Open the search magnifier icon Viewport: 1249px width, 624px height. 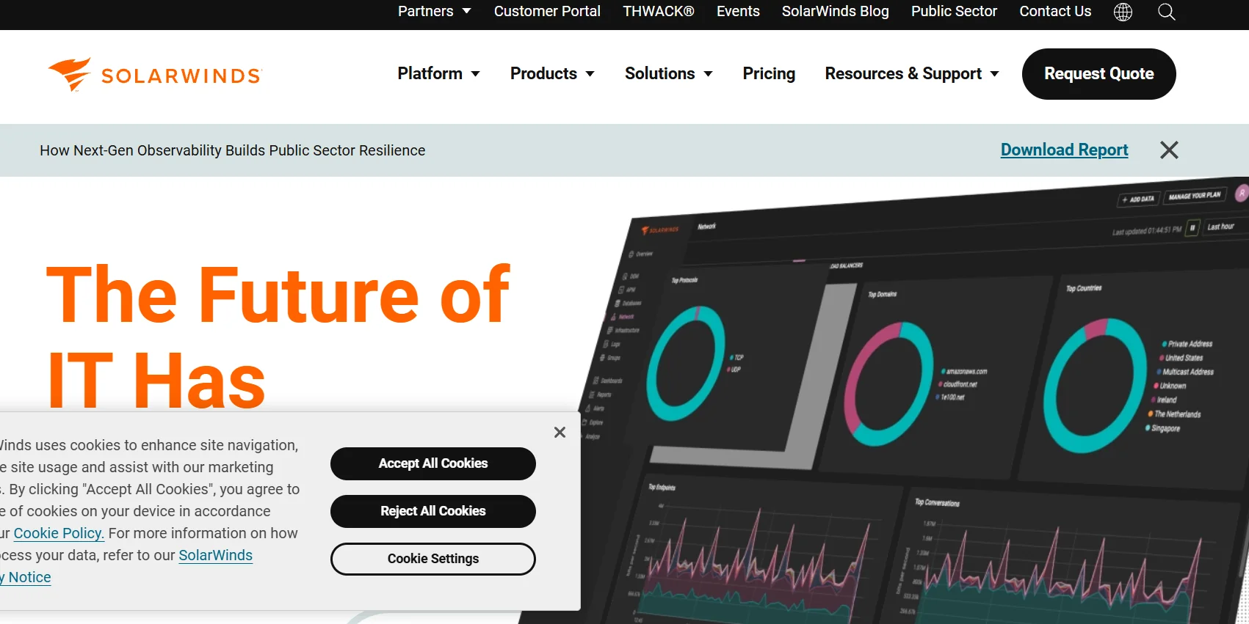click(1166, 12)
